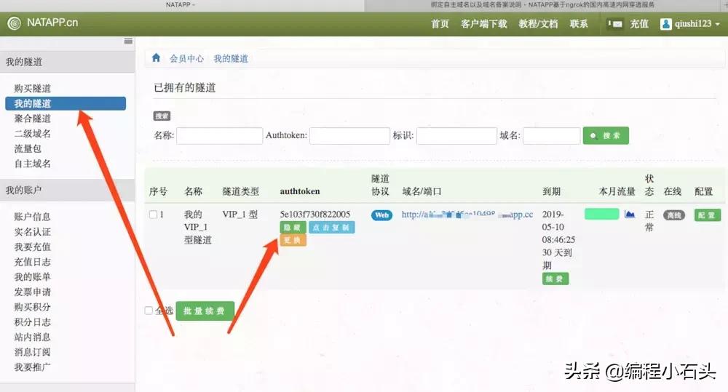Screen dimensions: 728x392
Task: Click the Web protocol badge
Action: click(381, 215)
